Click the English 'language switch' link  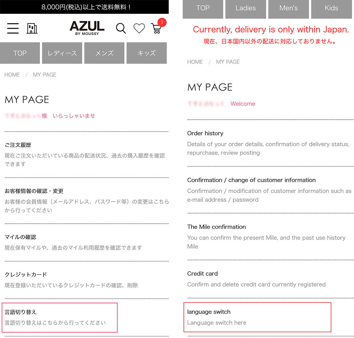click(x=209, y=312)
